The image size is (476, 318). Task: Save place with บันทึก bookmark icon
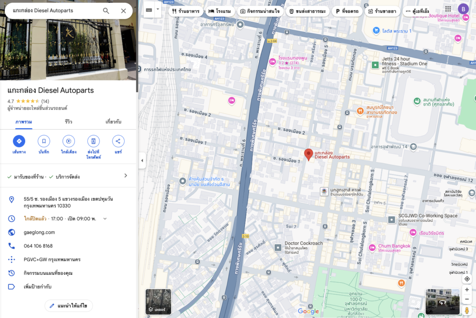pos(44,141)
